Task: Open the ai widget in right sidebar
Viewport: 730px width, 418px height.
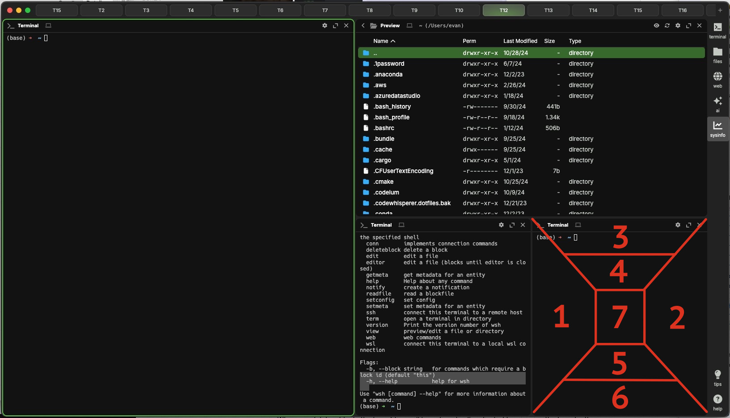Action: [x=717, y=105]
